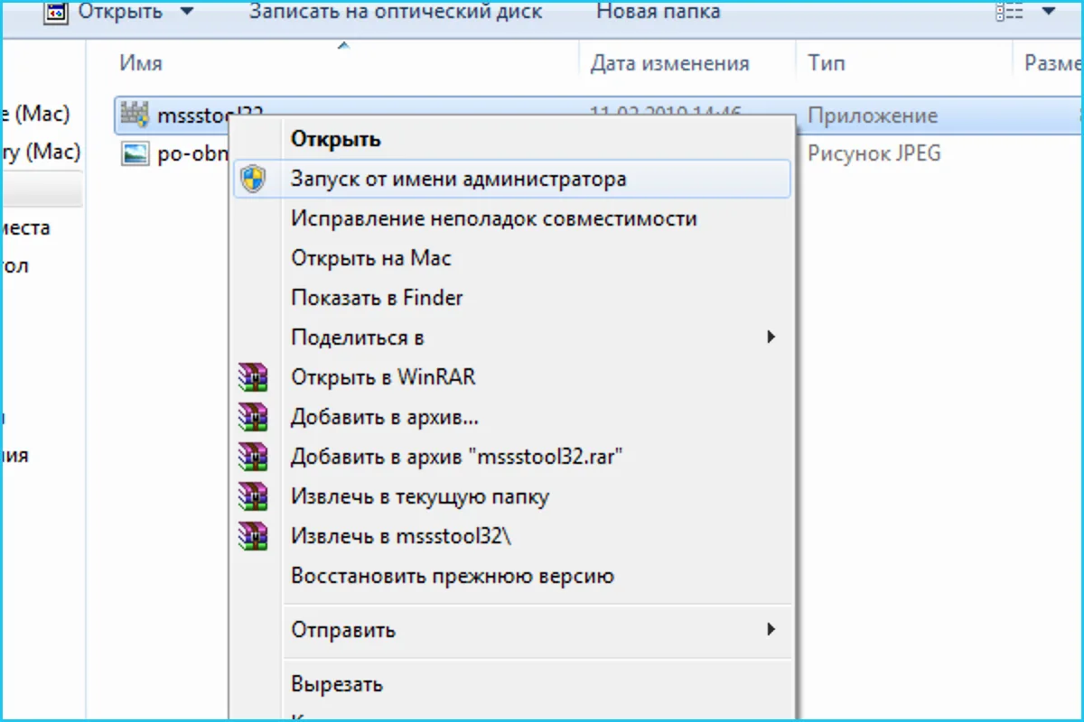The width and height of the screenshot is (1084, 722).
Task: Sort files by the Дата изменения column header
Action: [x=669, y=63]
